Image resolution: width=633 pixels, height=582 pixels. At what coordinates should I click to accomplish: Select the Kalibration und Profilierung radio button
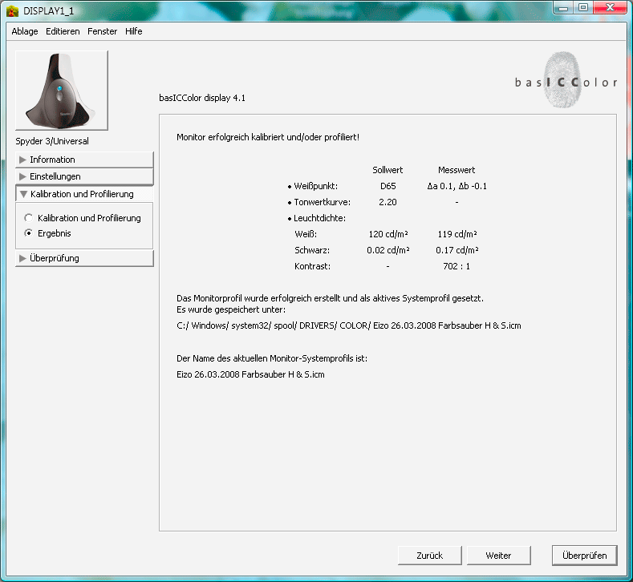(x=30, y=218)
